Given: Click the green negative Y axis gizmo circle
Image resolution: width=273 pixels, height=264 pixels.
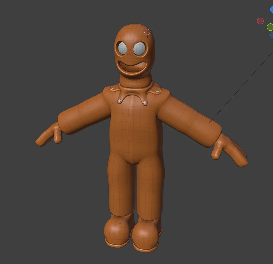Looking at the screenshot, I should [x=270, y=27].
